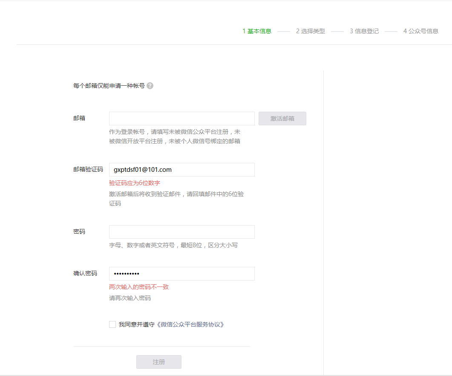Viewport: 452px width, 376px height.
Task: Click the heading 每个邮箱仅能申请一种帐号
Action: point(109,86)
